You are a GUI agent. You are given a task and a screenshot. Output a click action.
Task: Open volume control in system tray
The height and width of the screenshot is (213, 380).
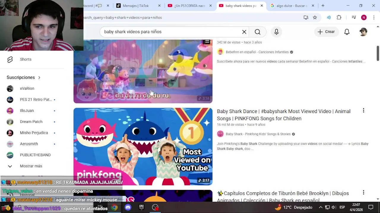click(334, 207)
